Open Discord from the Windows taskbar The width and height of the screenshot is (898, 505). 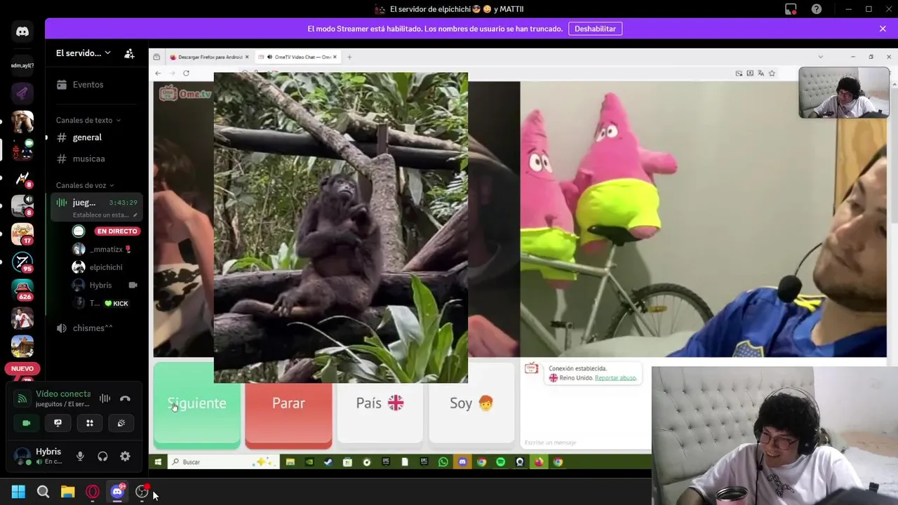coord(117,492)
